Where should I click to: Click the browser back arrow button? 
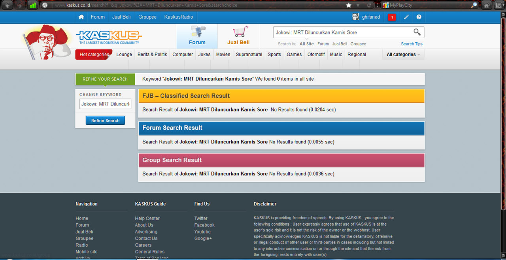tap(8, 5)
